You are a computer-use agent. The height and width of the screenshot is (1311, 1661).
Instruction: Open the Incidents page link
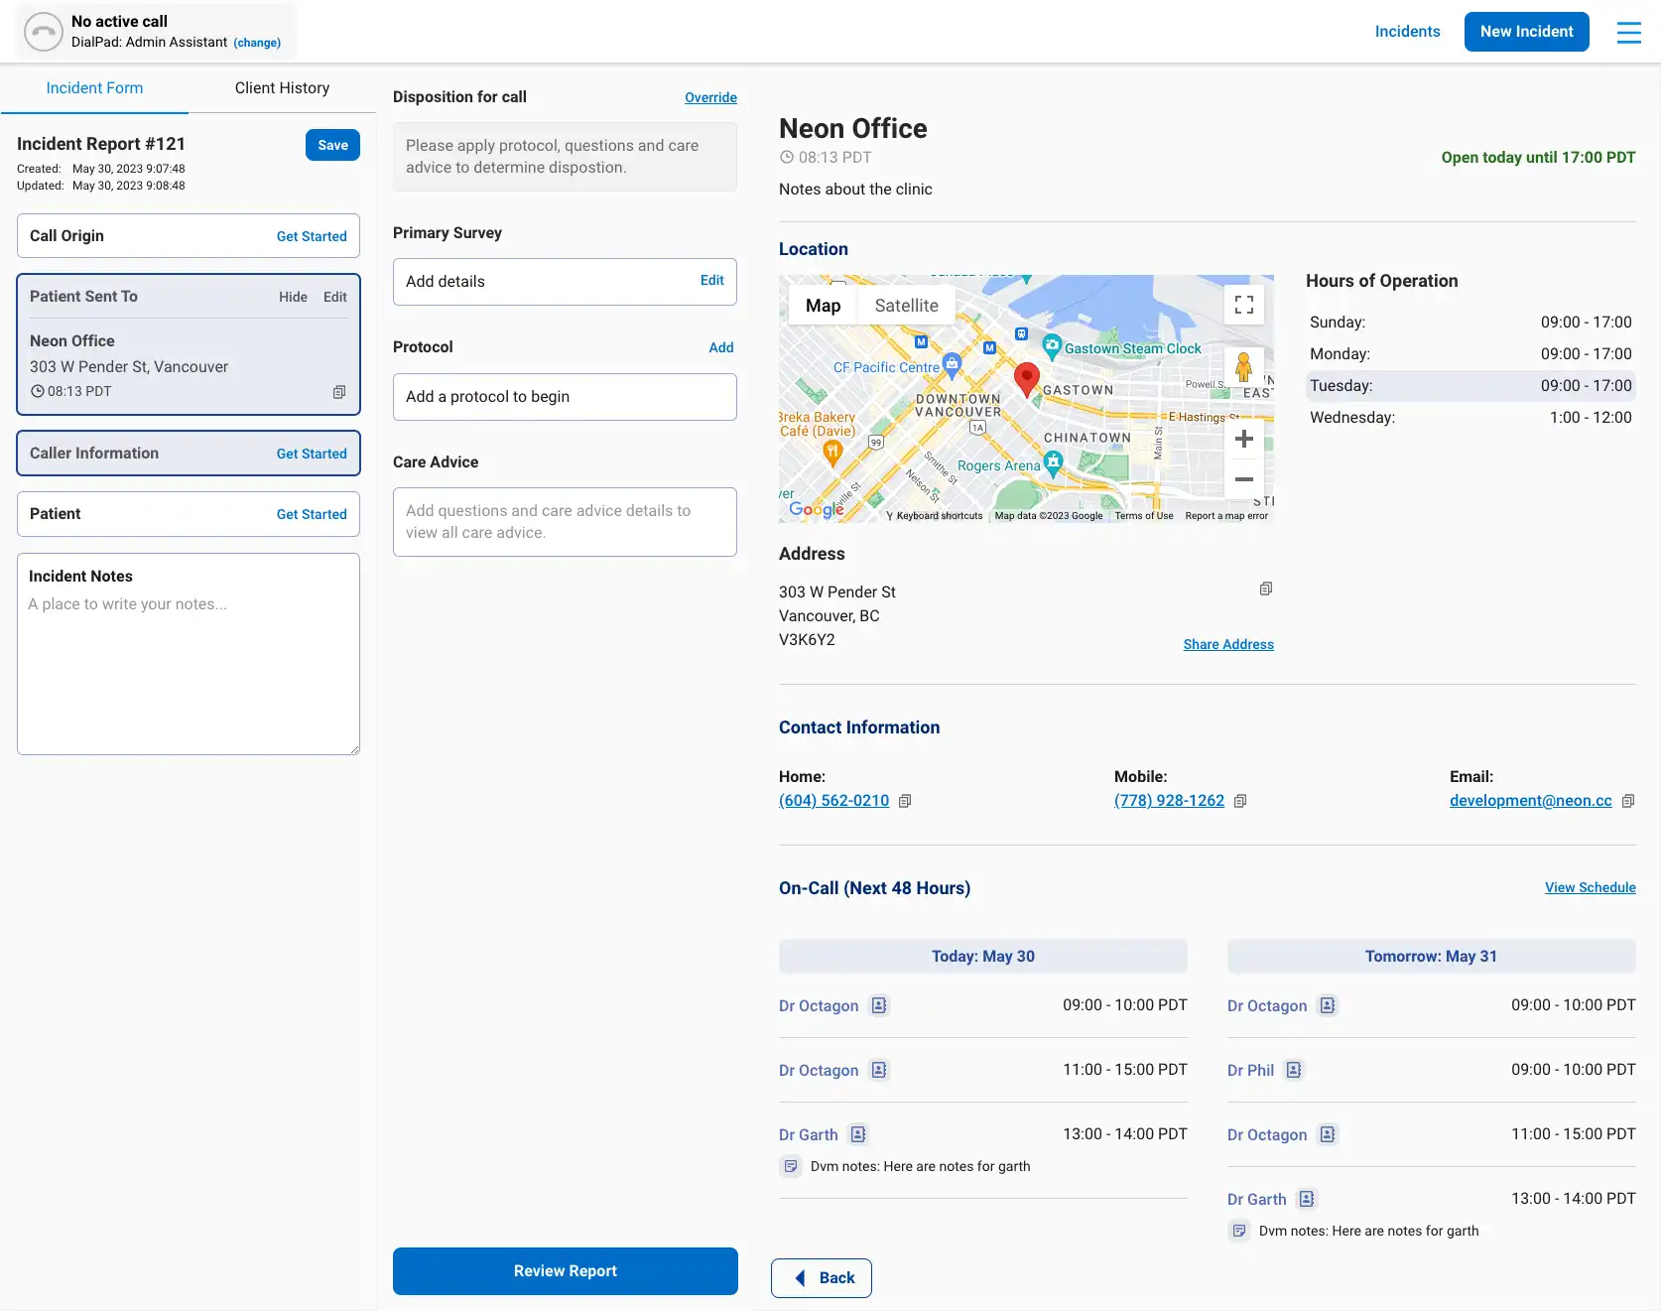pyautogui.click(x=1407, y=32)
